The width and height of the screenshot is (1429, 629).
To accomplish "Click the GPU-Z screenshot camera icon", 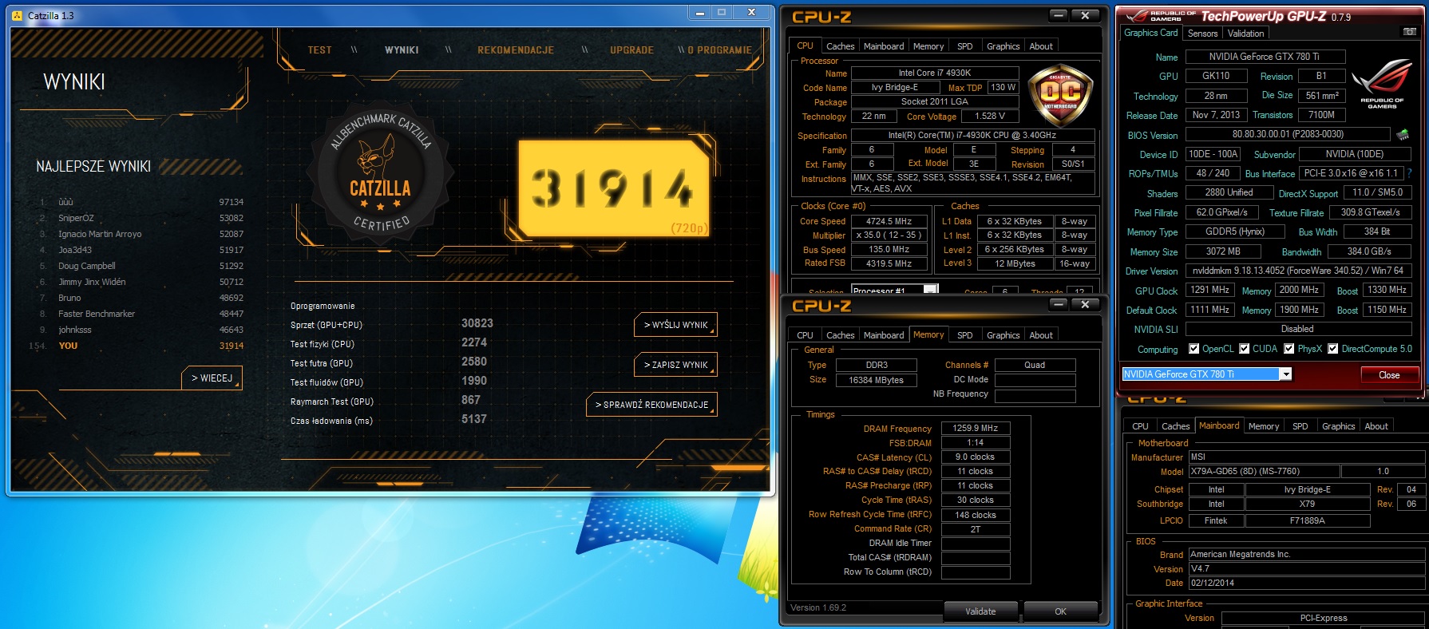I will click(1410, 32).
